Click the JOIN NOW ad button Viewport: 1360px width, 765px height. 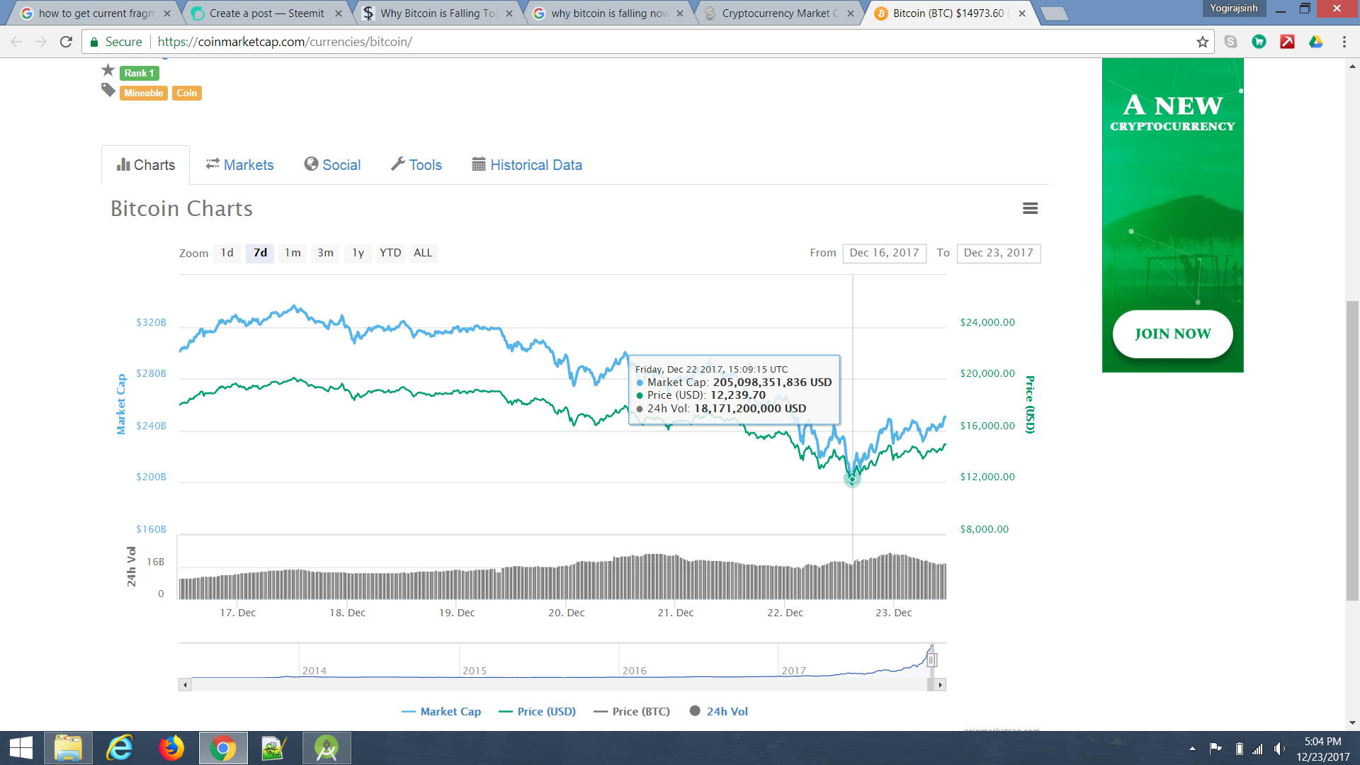click(1172, 334)
